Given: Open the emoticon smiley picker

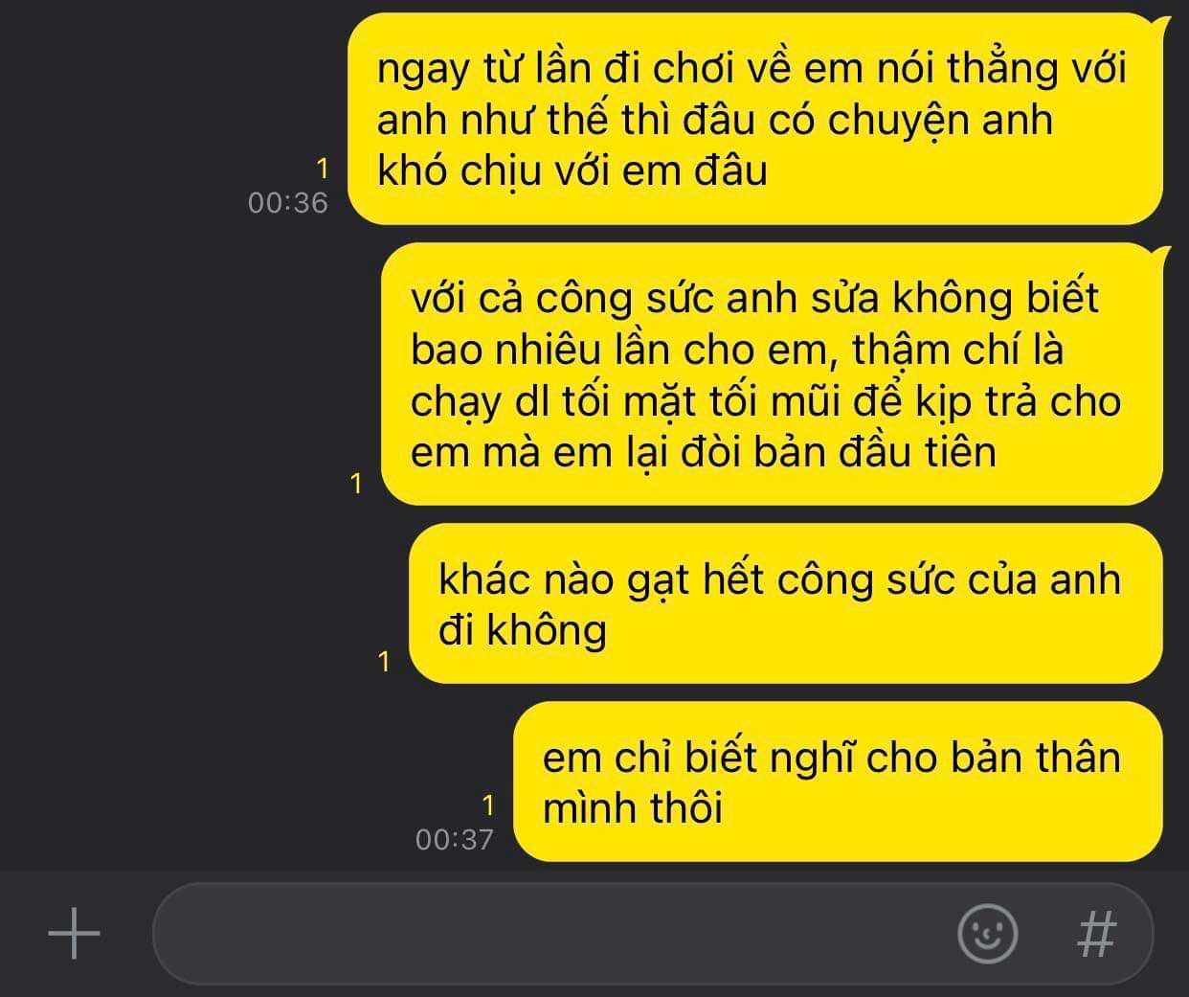Looking at the screenshot, I should (x=987, y=933).
